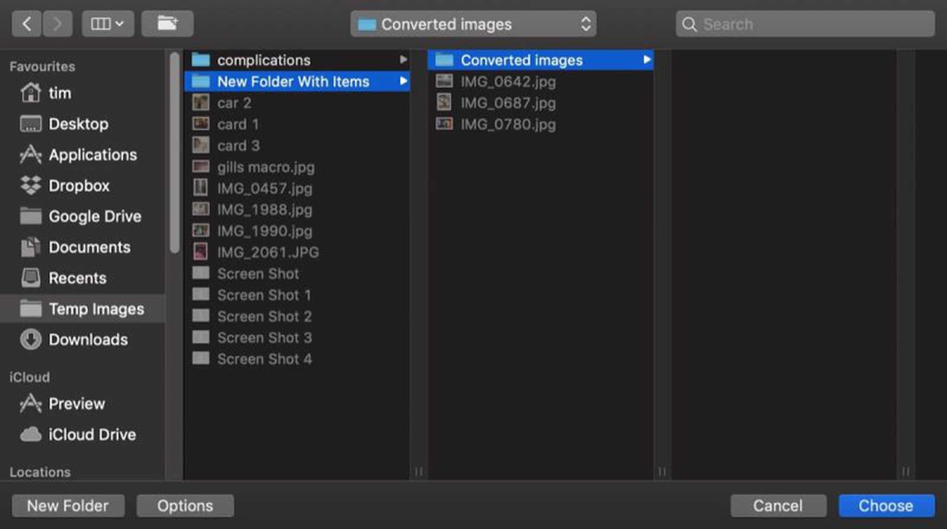Open the Desktop sidebar entry
947x529 pixels.
click(x=79, y=124)
